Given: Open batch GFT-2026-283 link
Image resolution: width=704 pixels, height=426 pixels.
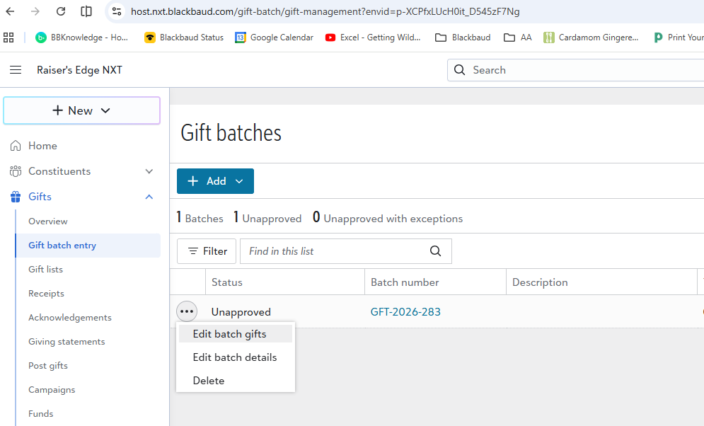Looking at the screenshot, I should (x=405, y=312).
